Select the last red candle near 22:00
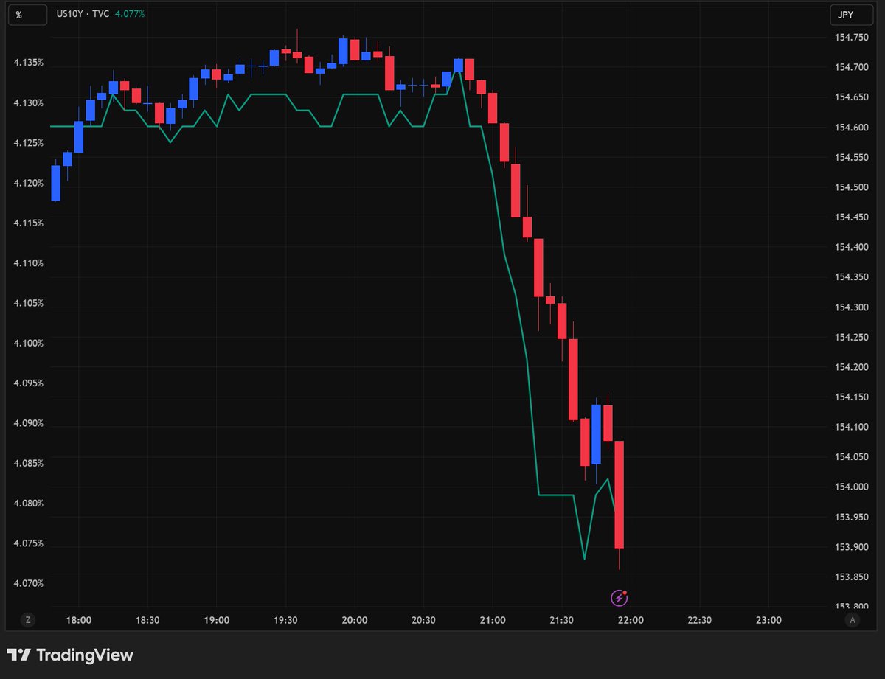This screenshot has height=679, width=885. coord(619,494)
